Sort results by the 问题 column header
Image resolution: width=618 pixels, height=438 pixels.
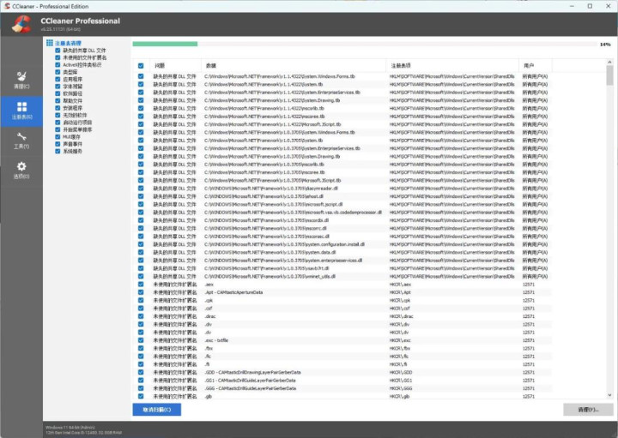coord(161,65)
